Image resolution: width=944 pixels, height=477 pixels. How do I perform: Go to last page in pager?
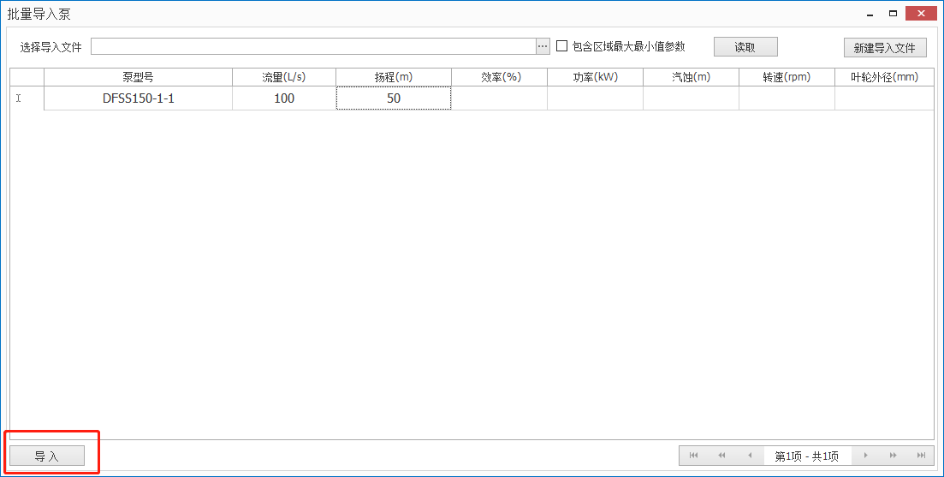tap(921, 456)
